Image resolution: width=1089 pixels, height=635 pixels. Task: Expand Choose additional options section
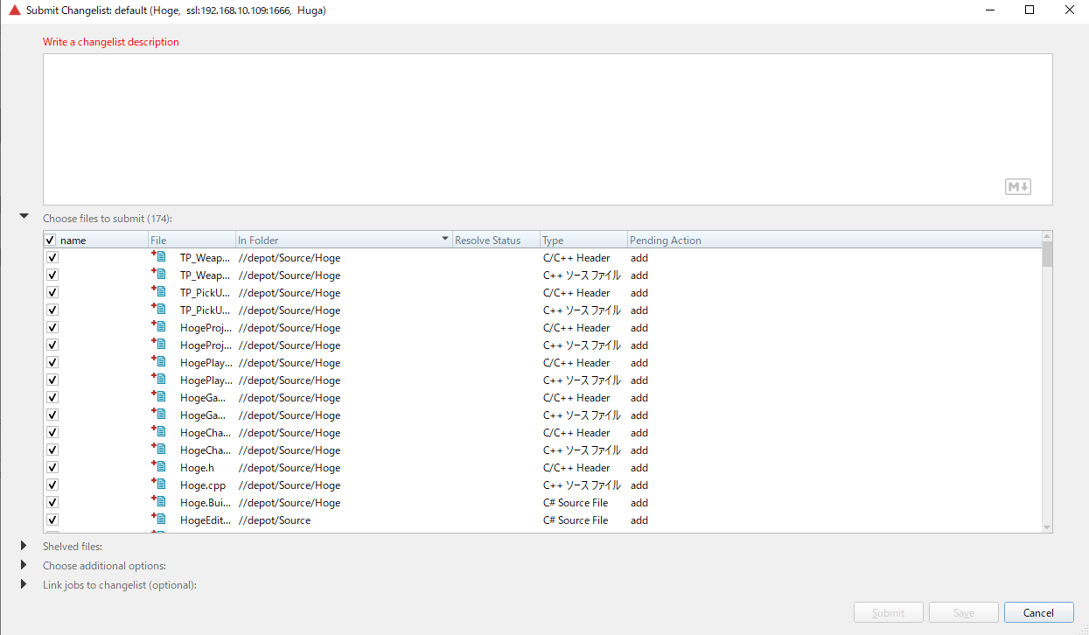pyautogui.click(x=24, y=565)
